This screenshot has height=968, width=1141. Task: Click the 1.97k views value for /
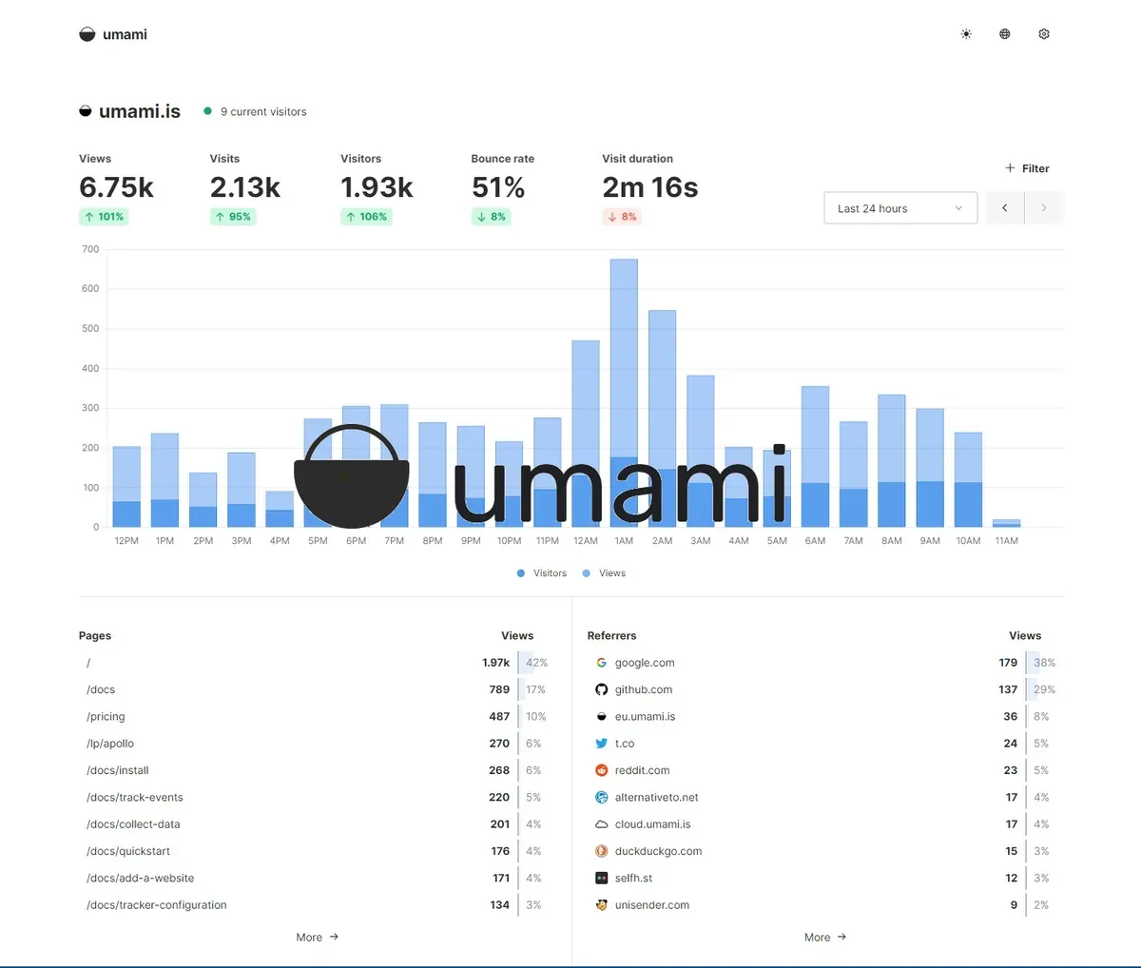point(495,663)
